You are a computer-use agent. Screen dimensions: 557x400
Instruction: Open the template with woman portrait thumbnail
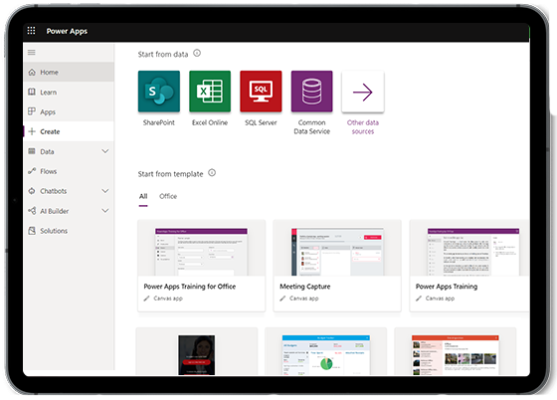197,354
